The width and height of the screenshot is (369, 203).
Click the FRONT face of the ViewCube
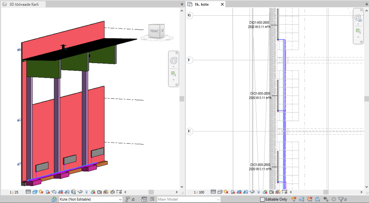(x=154, y=31)
